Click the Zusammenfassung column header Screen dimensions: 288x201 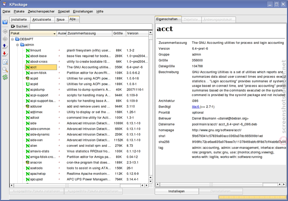pyautogui.click(x=89, y=33)
